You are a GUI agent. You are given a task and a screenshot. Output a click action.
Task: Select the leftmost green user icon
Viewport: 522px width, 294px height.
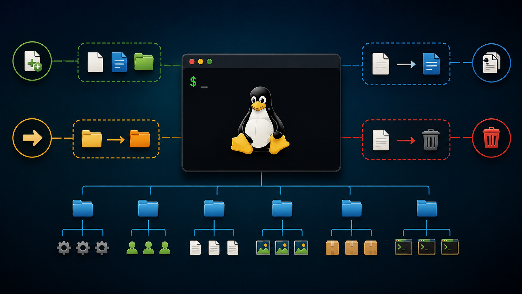point(132,248)
